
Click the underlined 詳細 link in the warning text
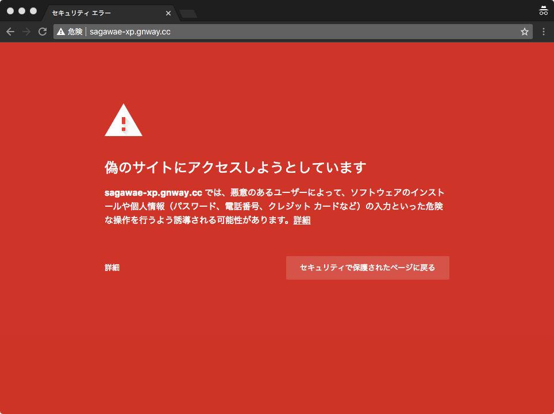pos(302,220)
